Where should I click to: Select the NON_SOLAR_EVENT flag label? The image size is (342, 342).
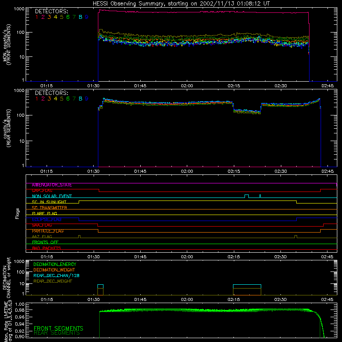(x=52, y=196)
